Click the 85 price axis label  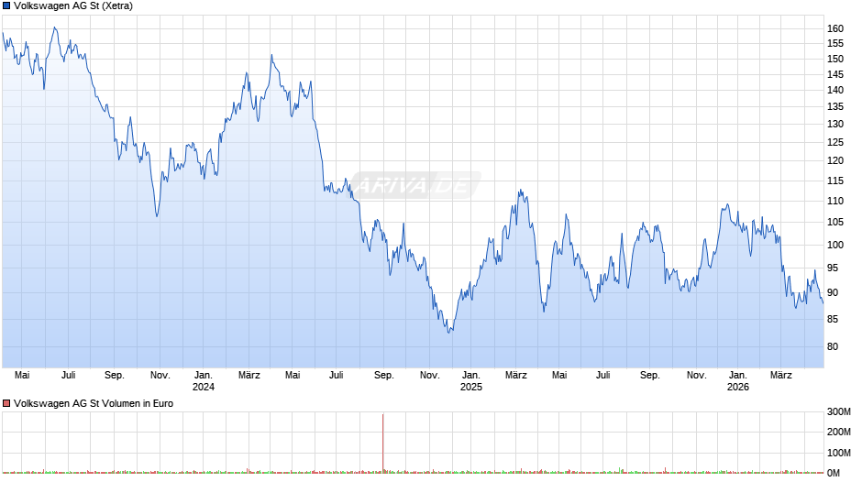[833, 319]
